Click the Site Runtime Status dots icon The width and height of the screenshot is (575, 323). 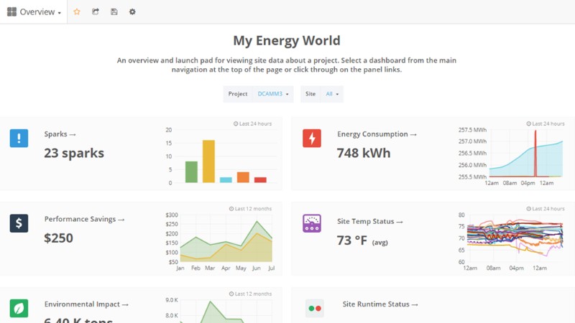315,309
